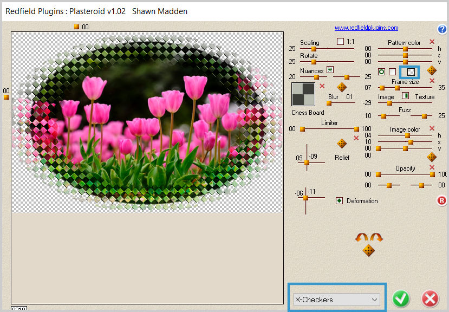Screen dimensions: 449x312
Task: Toggle the Image / Texture switch
Action: (405, 96)
